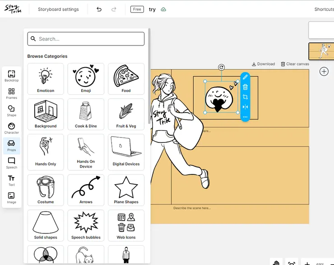Click the props panel scrollbar
This screenshot has height=265, width=334.
pos(149,76)
